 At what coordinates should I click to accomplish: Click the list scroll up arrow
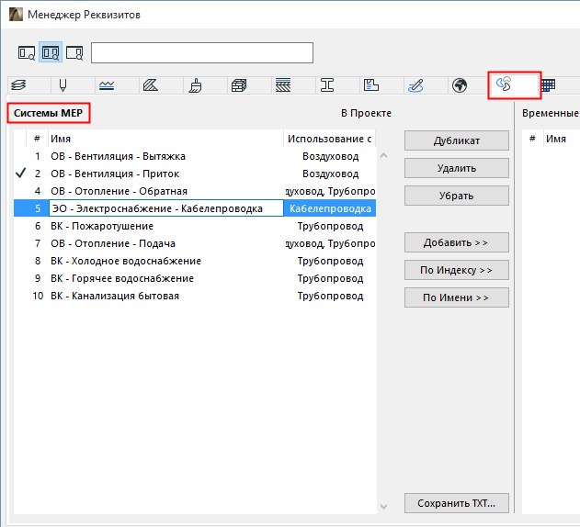383,155
